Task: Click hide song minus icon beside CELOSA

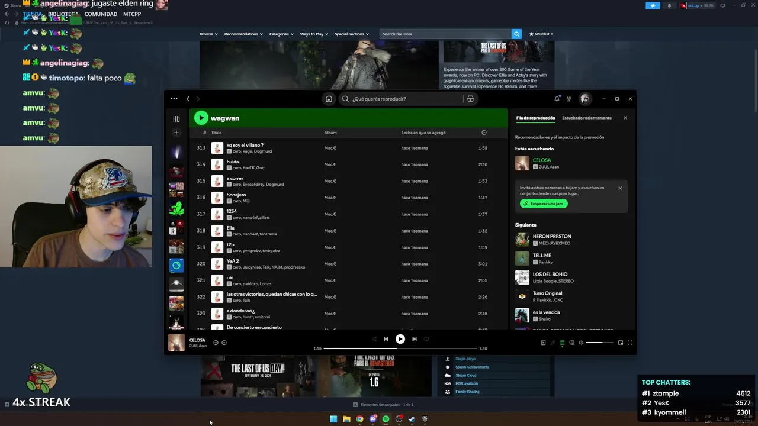Action: click(216, 343)
